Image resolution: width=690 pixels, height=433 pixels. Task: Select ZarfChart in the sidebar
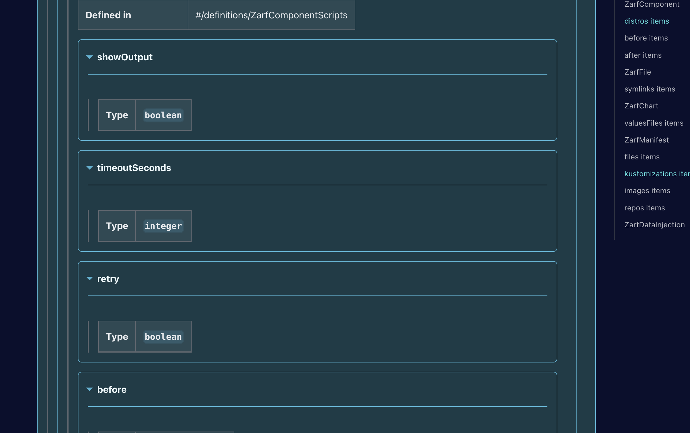point(641,106)
